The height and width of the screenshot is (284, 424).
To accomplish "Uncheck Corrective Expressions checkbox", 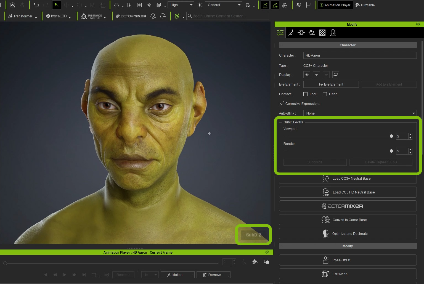I will [281, 104].
